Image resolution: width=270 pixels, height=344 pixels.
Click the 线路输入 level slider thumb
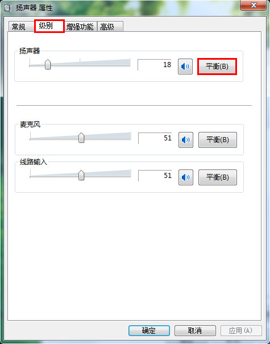click(x=81, y=175)
